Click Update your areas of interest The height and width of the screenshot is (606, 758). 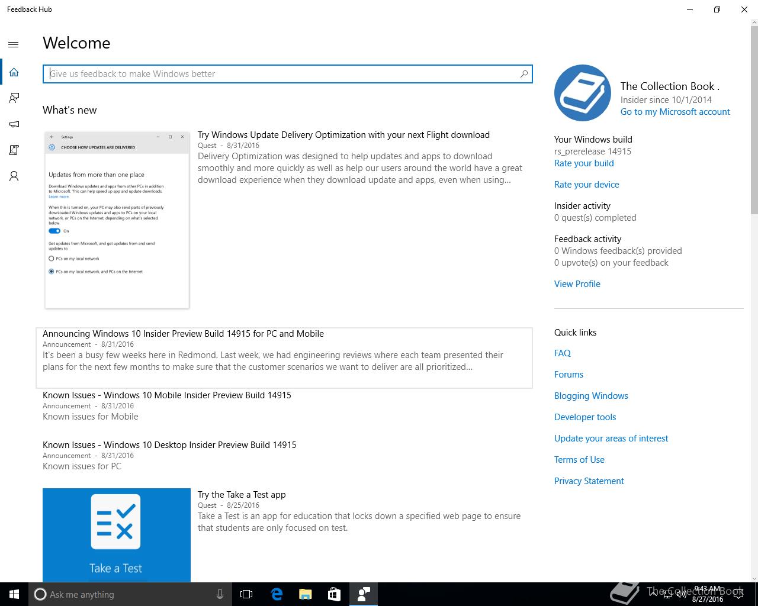[611, 439]
